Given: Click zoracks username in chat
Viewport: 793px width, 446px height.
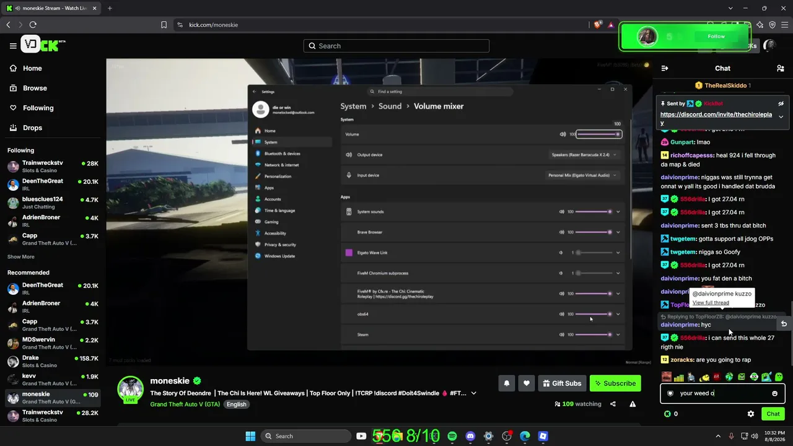Looking at the screenshot, I should pyautogui.click(x=681, y=360).
